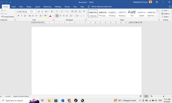172x103 pixels.
Task: Apply the text highlight color marker
Action: (x=45, y=16)
